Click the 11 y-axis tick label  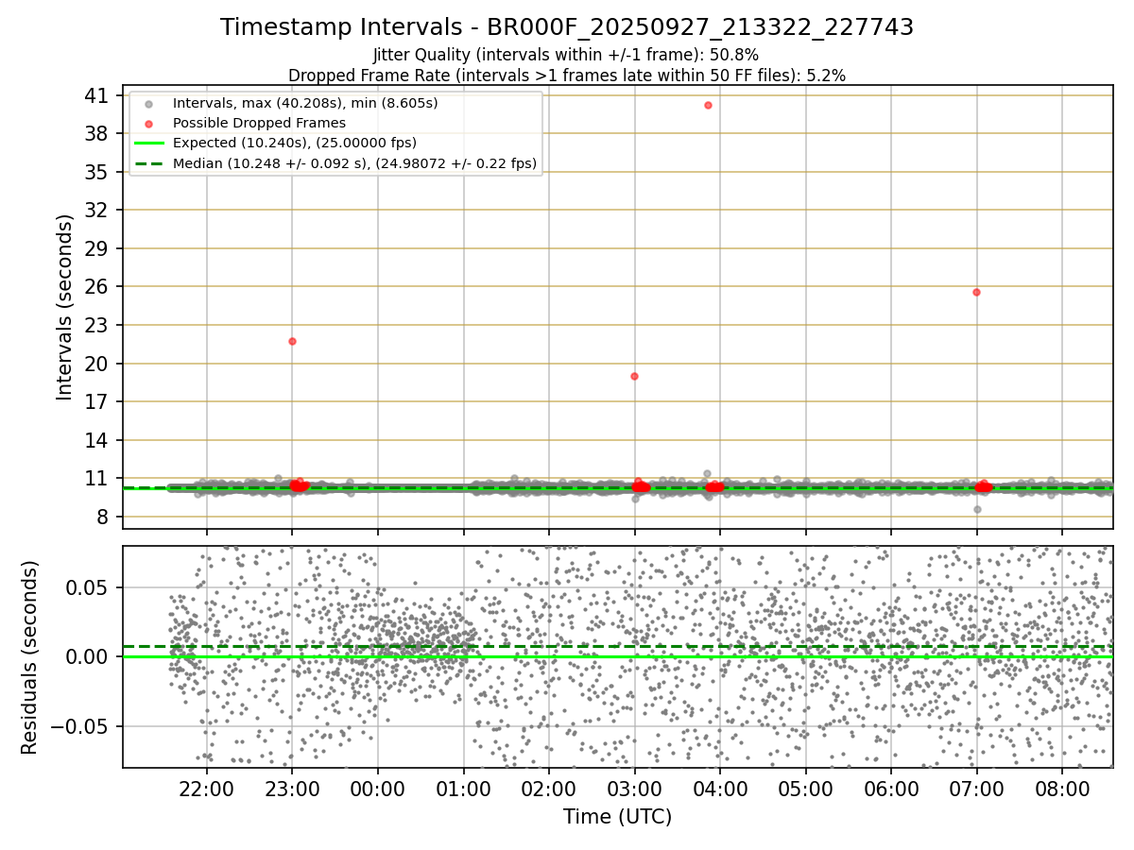pyautogui.click(x=98, y=479)
